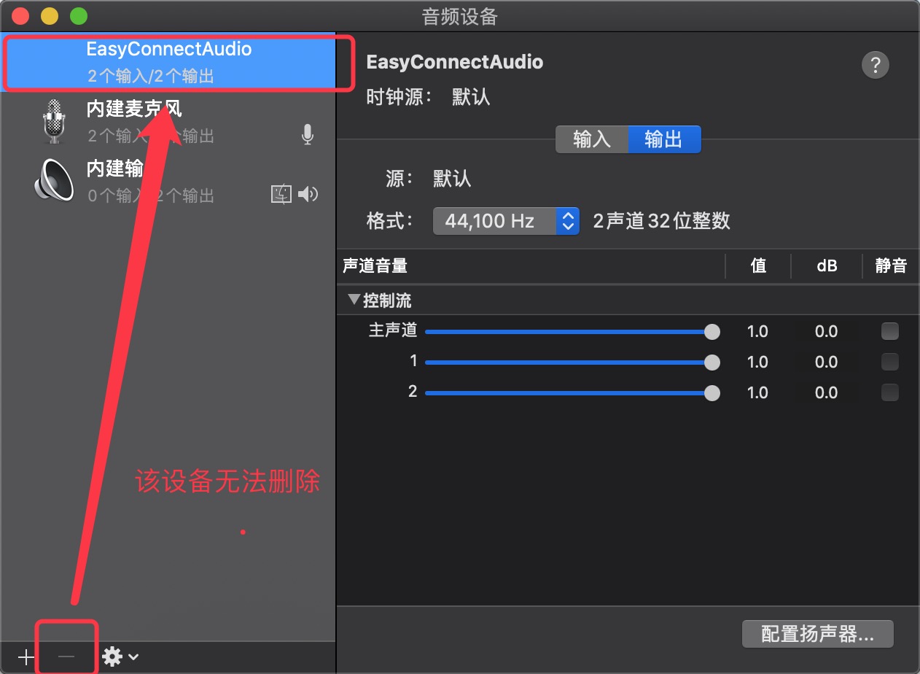Click the help question mark button
The height and width of the screenshot is (674, 920).
tap(876, 65)
